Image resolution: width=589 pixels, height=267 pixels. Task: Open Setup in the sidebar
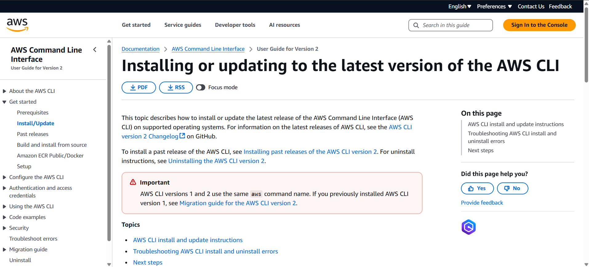[24, 166]
